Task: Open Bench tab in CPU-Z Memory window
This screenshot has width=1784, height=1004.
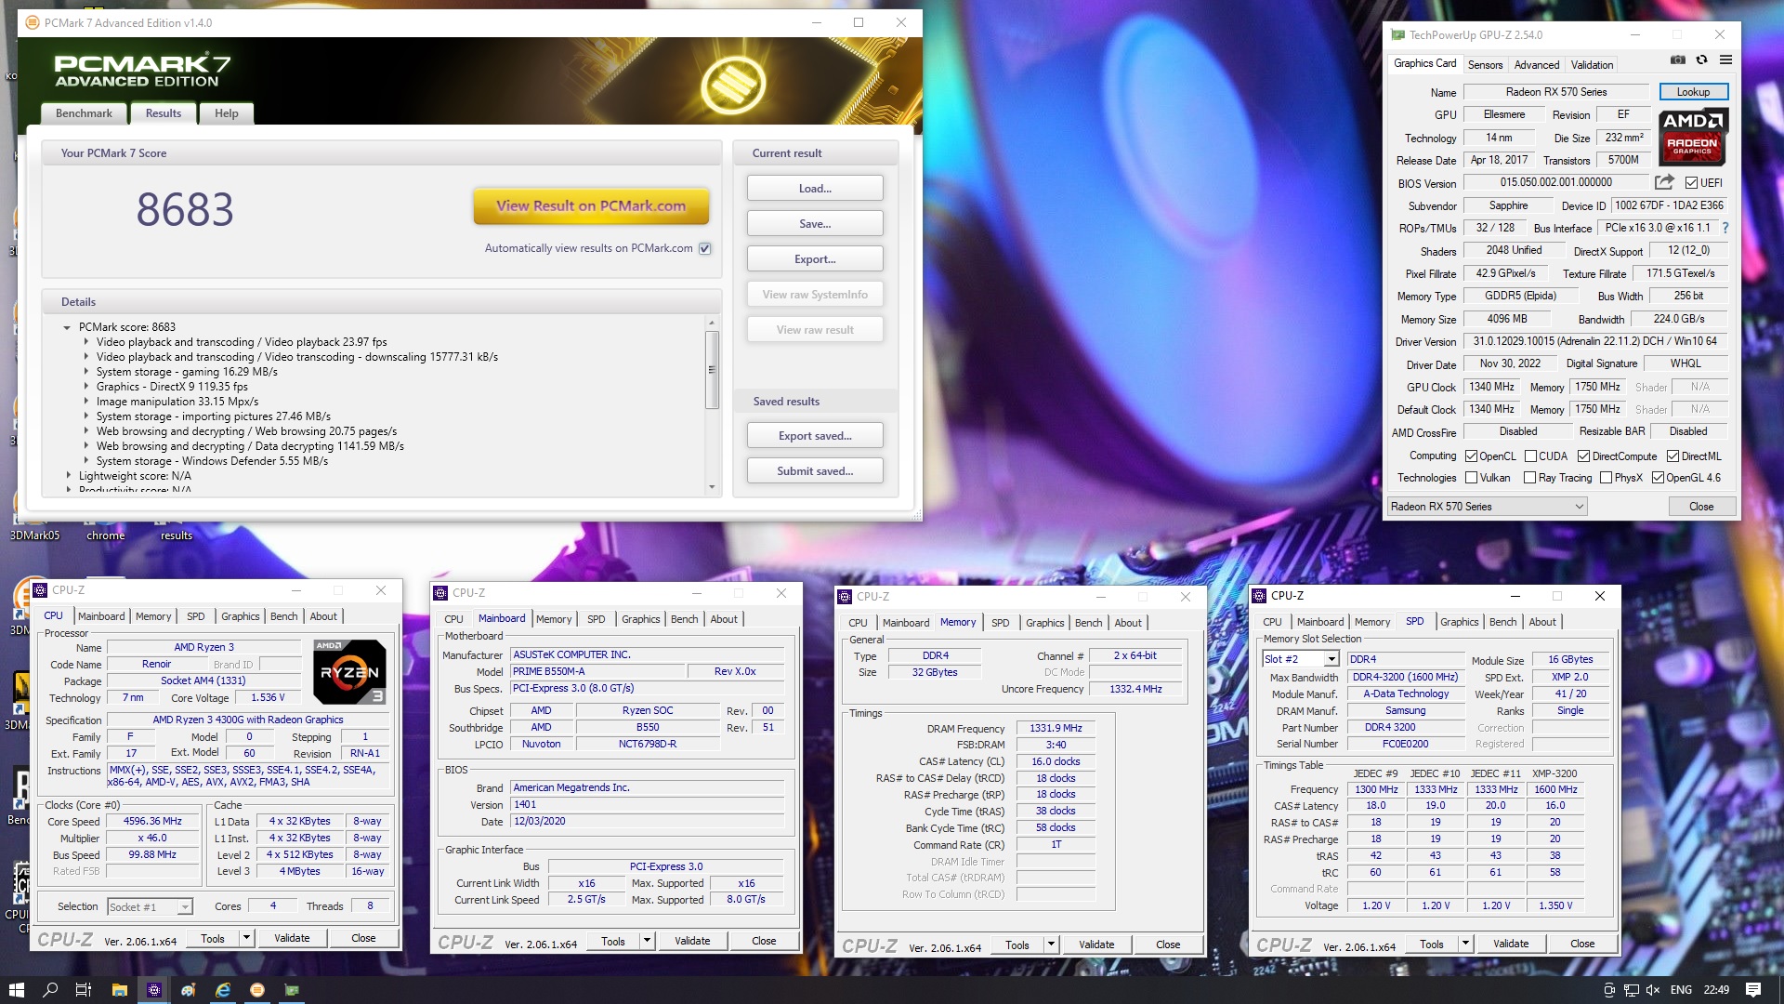Action: (x=1088, y=623)
